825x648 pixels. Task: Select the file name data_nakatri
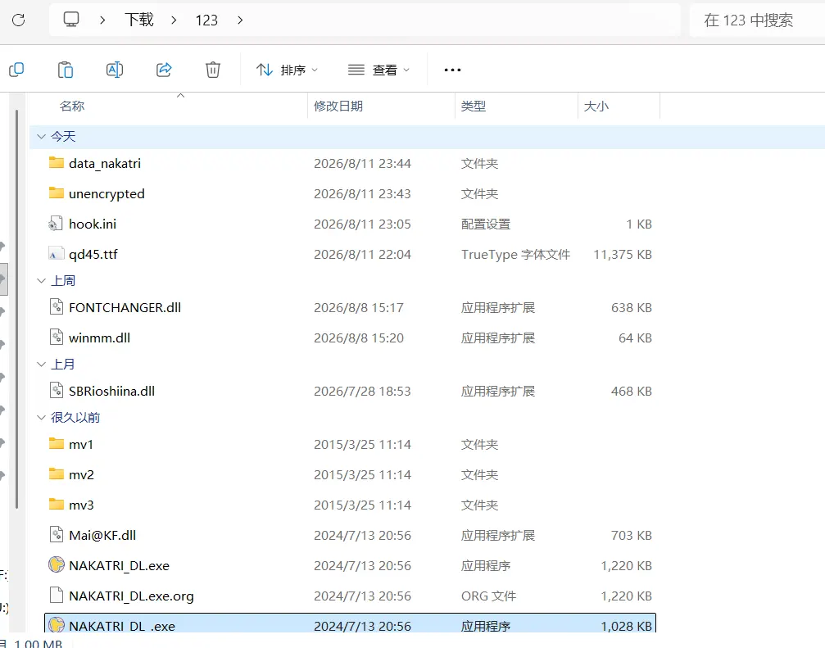(105, 164)
